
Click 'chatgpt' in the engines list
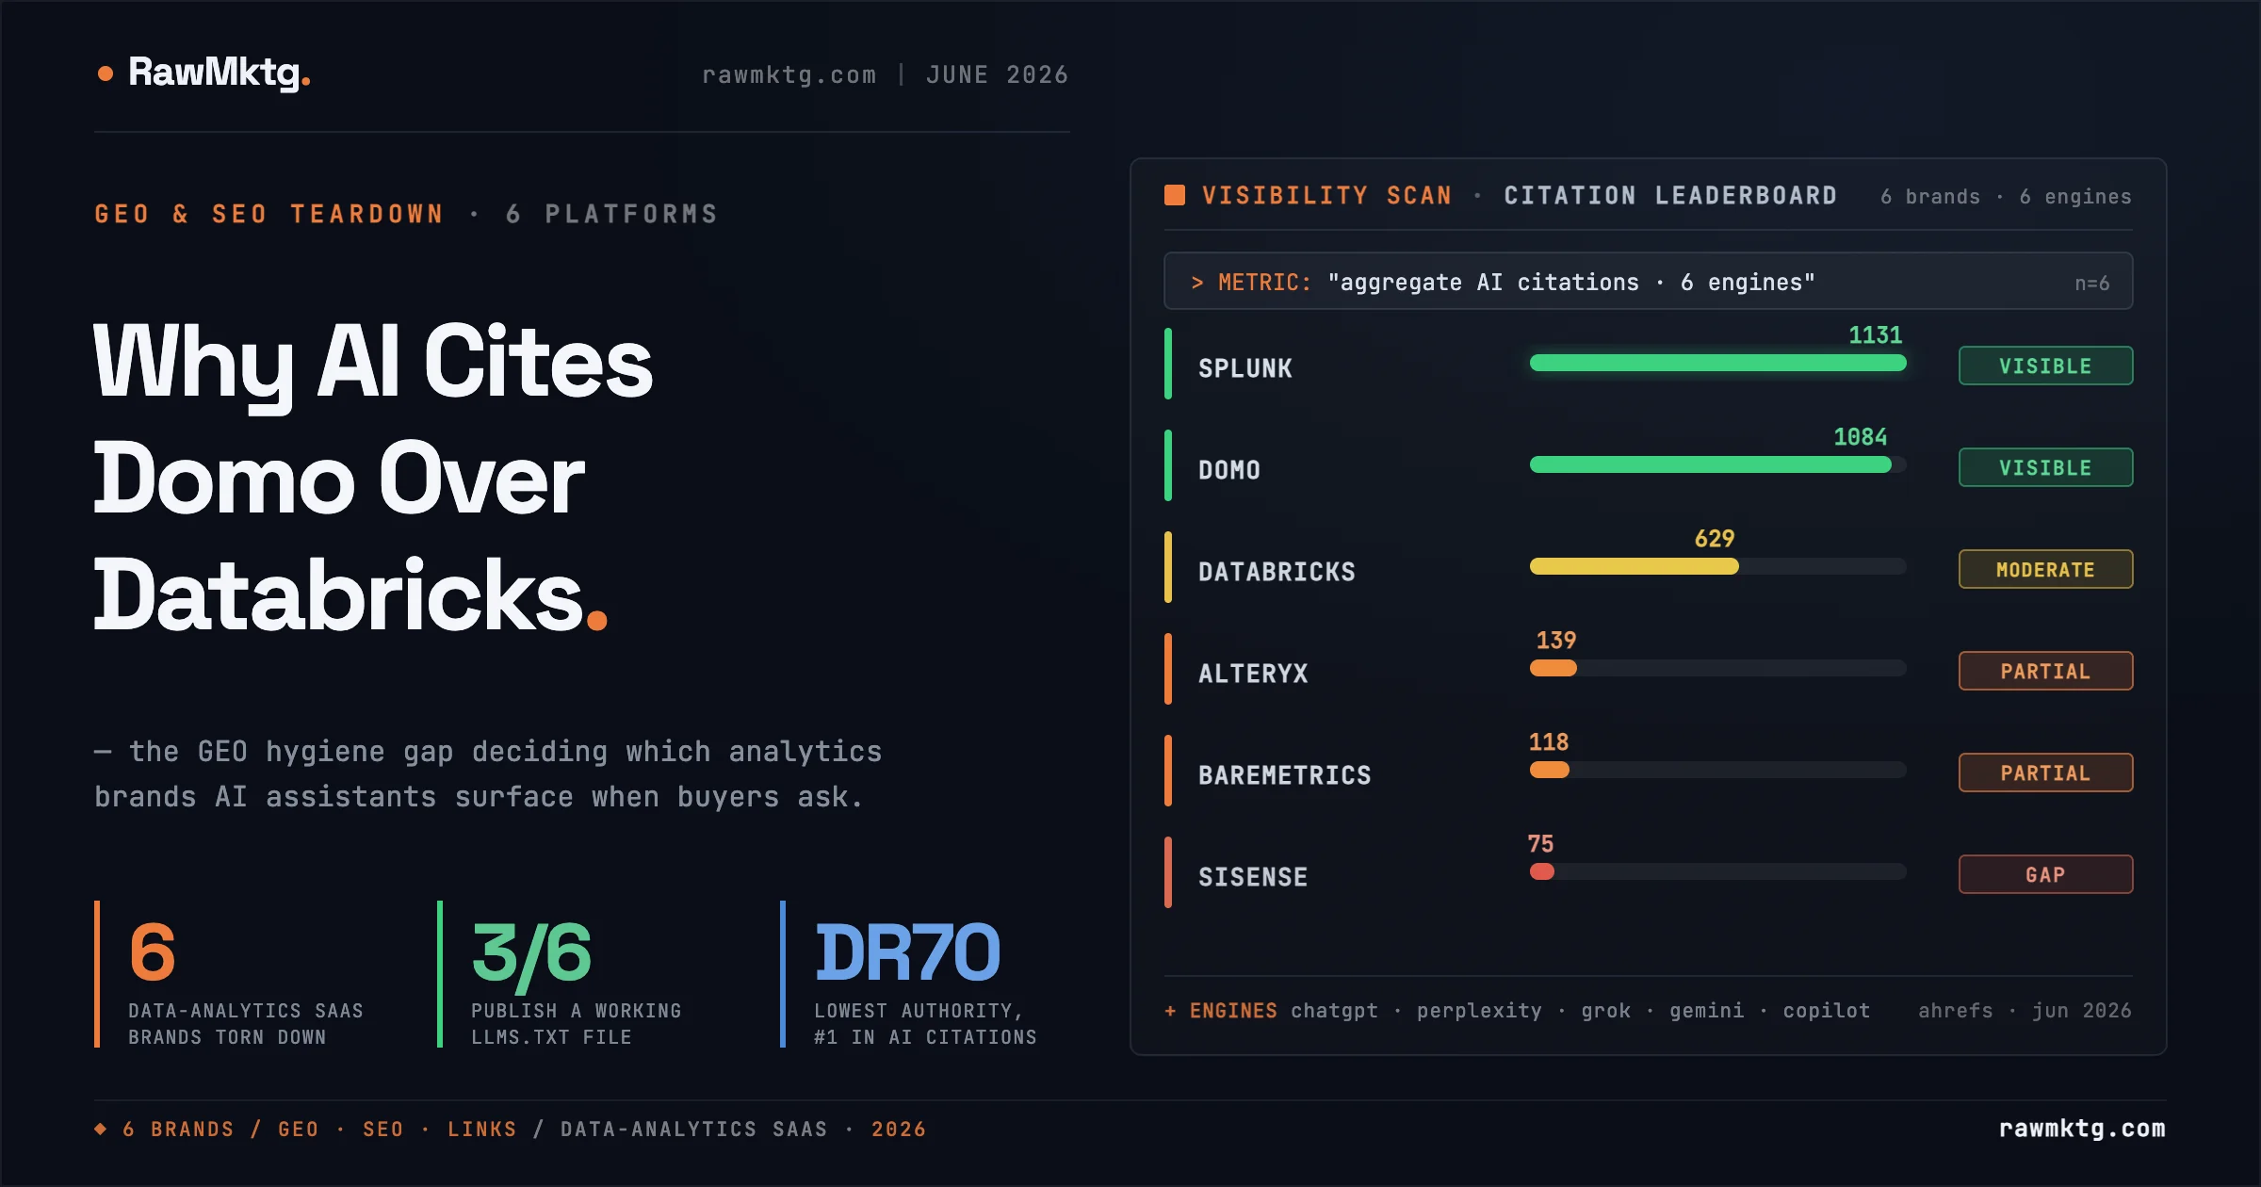[x=1334, y=1010]
